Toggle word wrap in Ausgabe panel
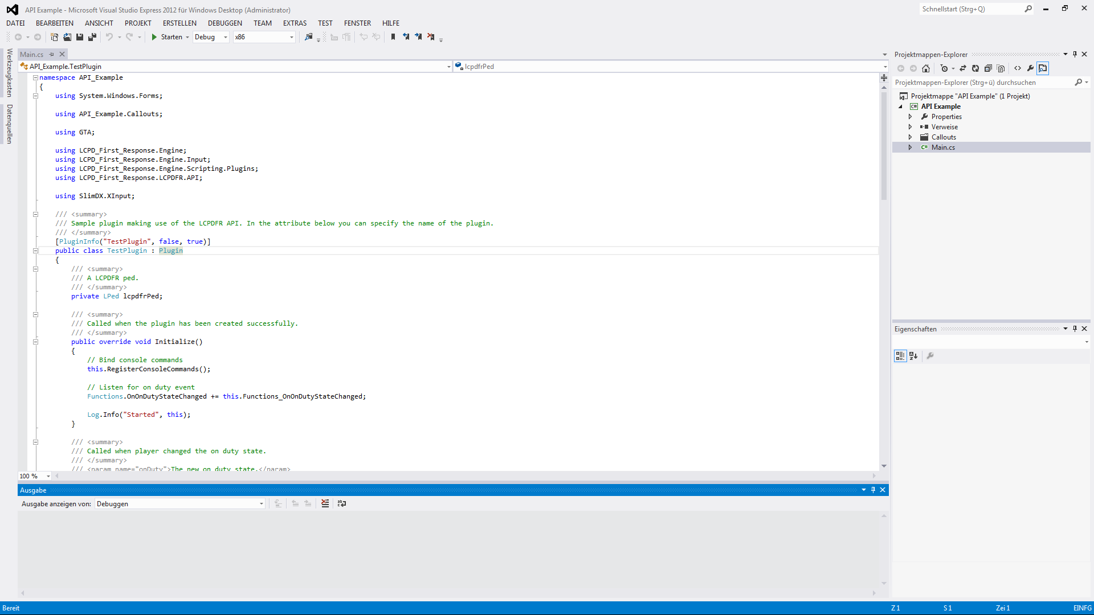Screen dimensions: 1094x615 tap(341, 503)
